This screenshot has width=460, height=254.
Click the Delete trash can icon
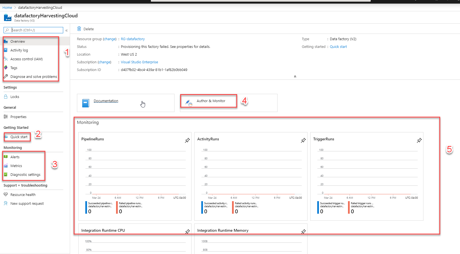click(79, 29)
